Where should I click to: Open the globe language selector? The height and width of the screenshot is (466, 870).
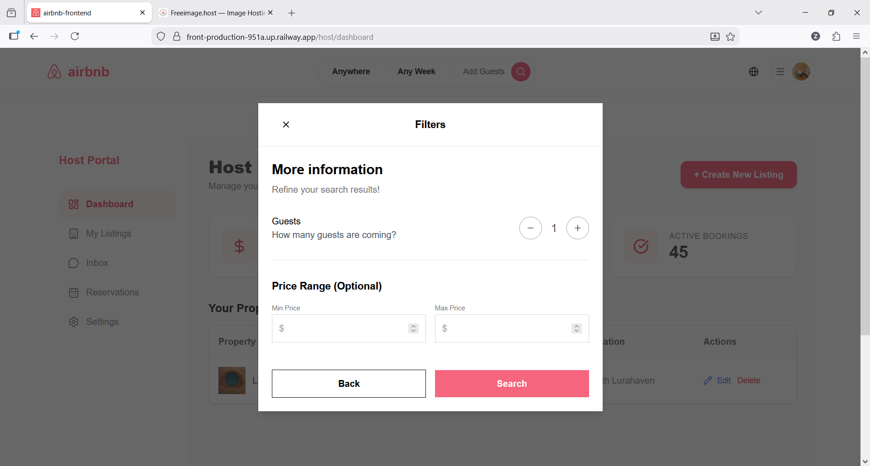coord(754,71)
